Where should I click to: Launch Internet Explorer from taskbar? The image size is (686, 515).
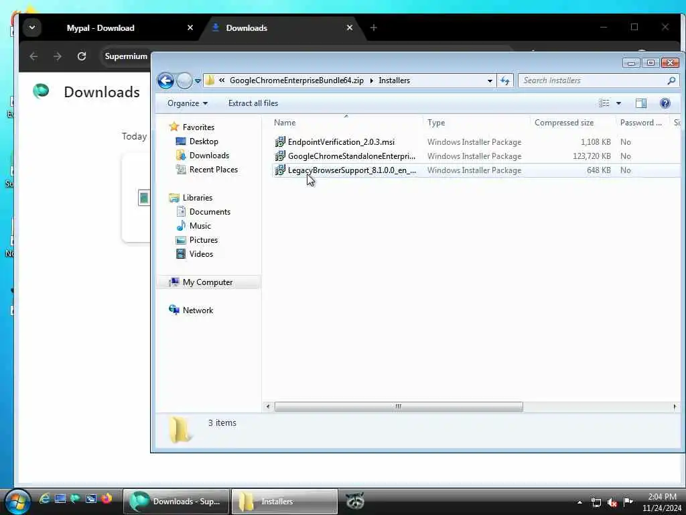tap(44, 498)
